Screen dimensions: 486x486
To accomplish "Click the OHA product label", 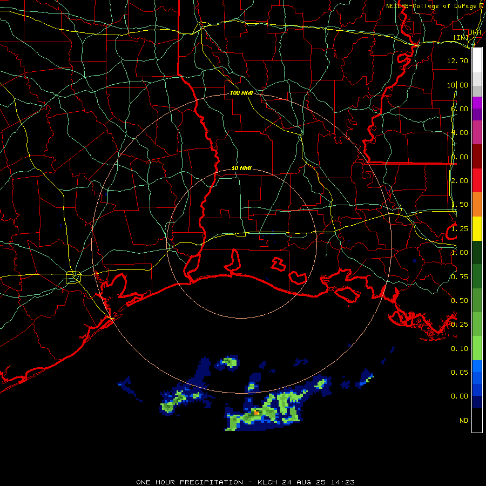I will [475, 32].
